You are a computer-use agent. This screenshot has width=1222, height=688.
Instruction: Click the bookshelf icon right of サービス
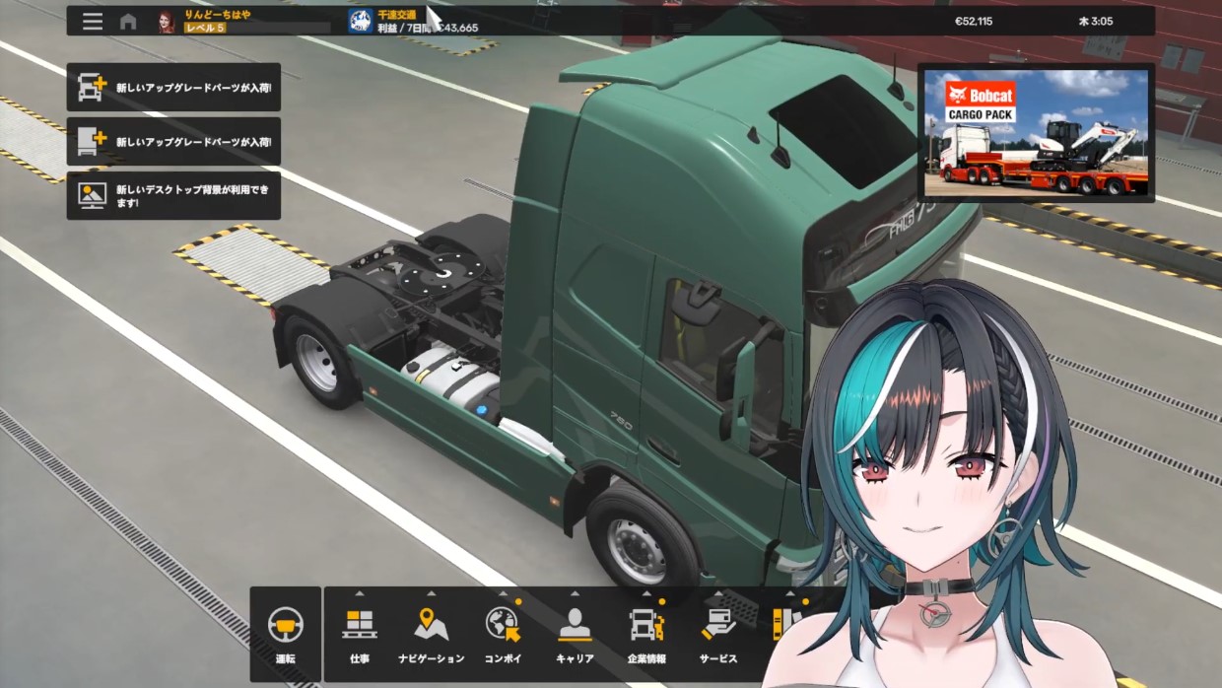coord(784,624)
